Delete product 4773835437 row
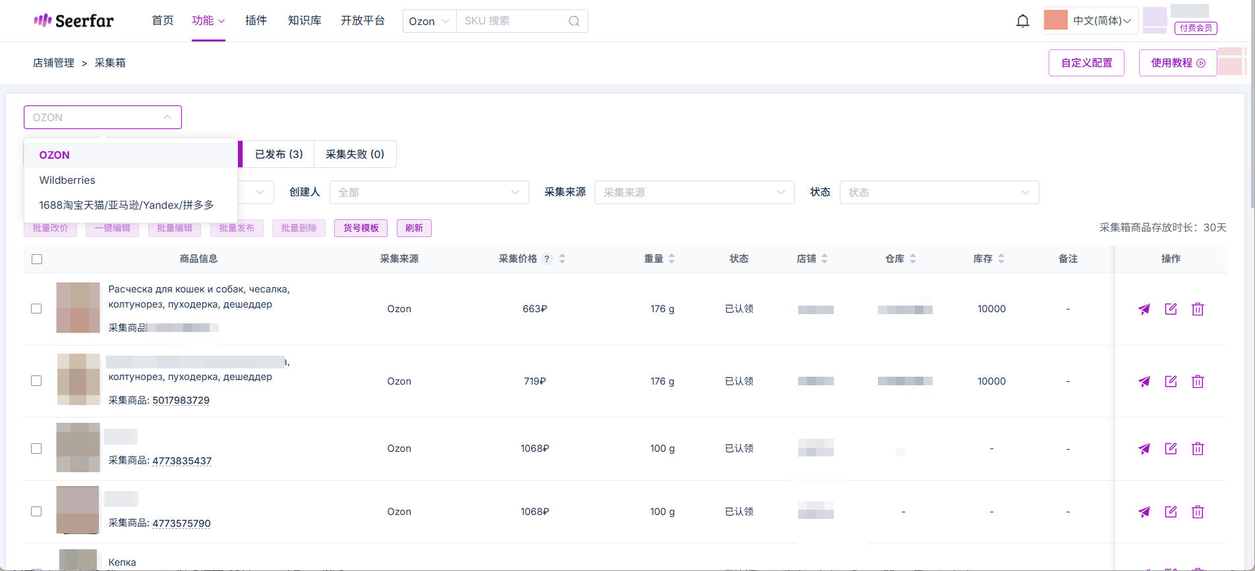Screen dimensions: 1255x571 point(1198,449)
